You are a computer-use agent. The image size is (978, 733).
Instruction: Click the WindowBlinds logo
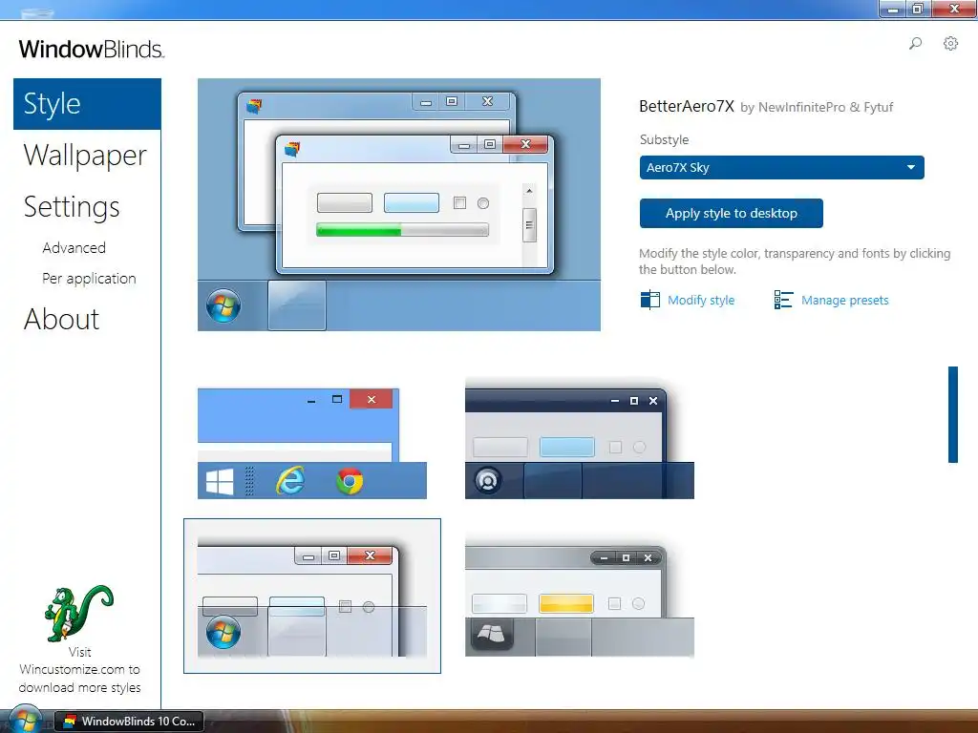coord(92,49)
